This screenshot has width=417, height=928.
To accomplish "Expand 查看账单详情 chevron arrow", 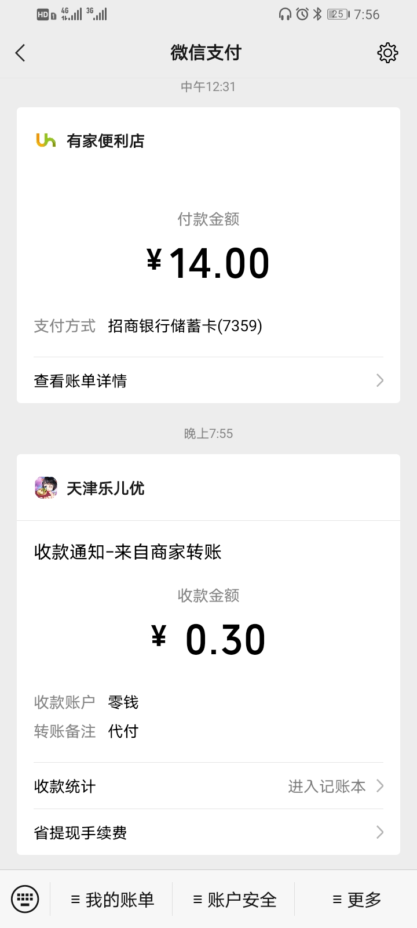I will pyautogui.click(x=380, y=380).
